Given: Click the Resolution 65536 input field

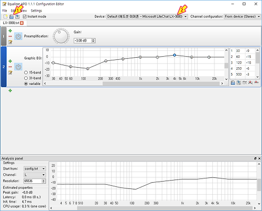Looking at the screenshot, I should tap(33, 181).
